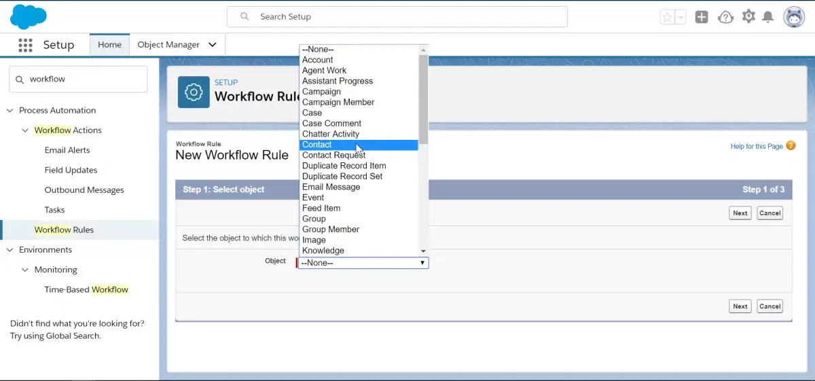Pick Event from the object list

coord(359,198)
